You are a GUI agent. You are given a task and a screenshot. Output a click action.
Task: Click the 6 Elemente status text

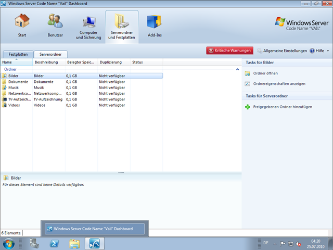(x=11, y=233)
